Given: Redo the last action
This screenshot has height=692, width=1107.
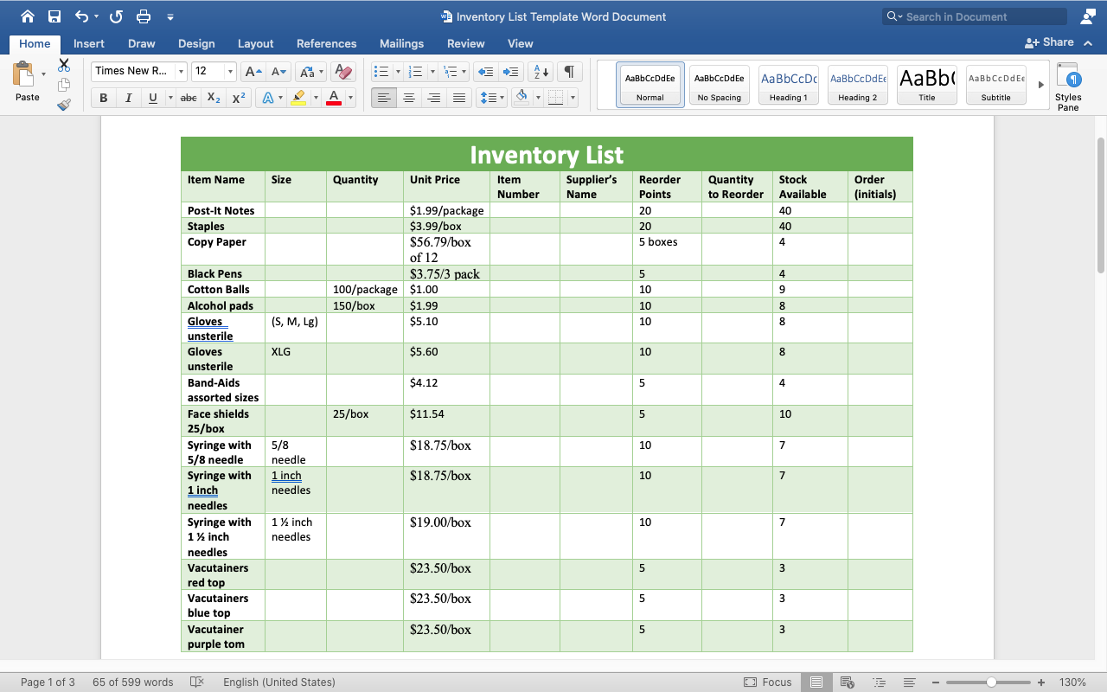Looking at the screenshot, I should pyautogui.click(x=117, y=16).
